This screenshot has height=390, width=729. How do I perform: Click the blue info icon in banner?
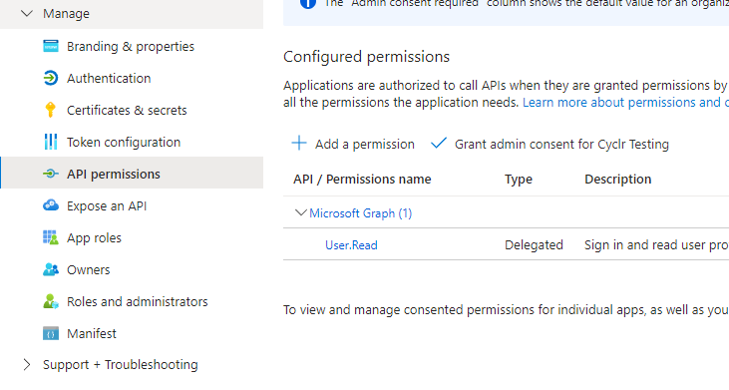[x=308, y=3]
